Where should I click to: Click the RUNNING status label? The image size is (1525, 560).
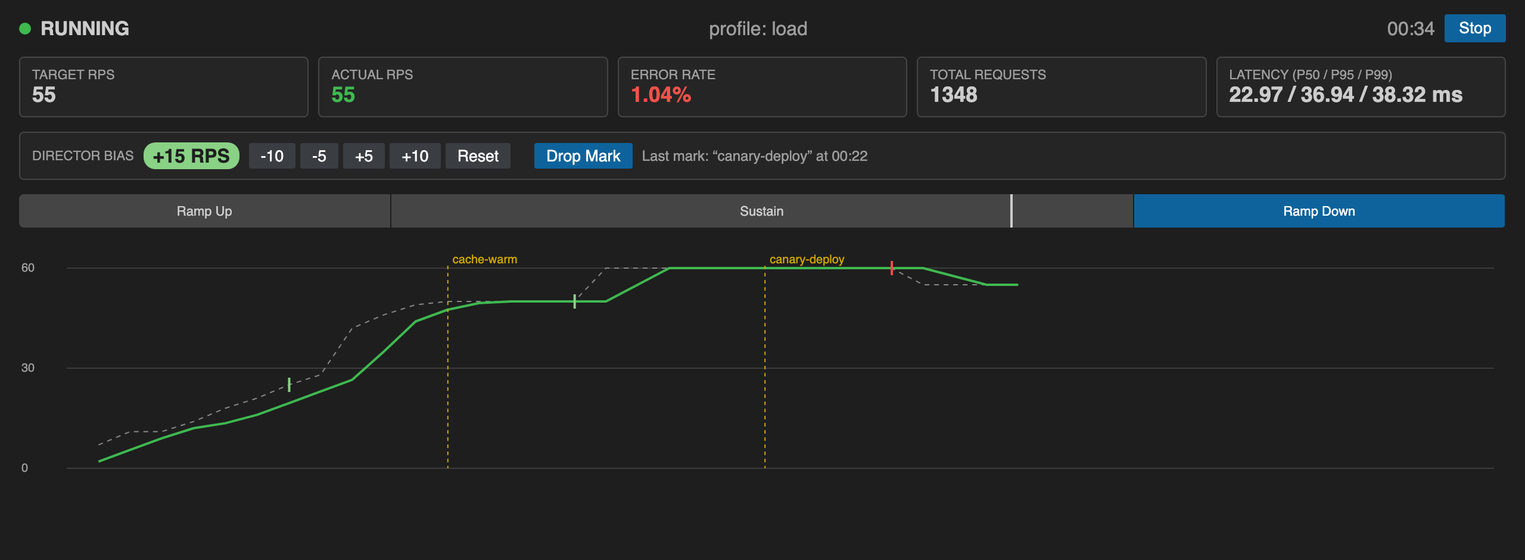pos(85,29)
